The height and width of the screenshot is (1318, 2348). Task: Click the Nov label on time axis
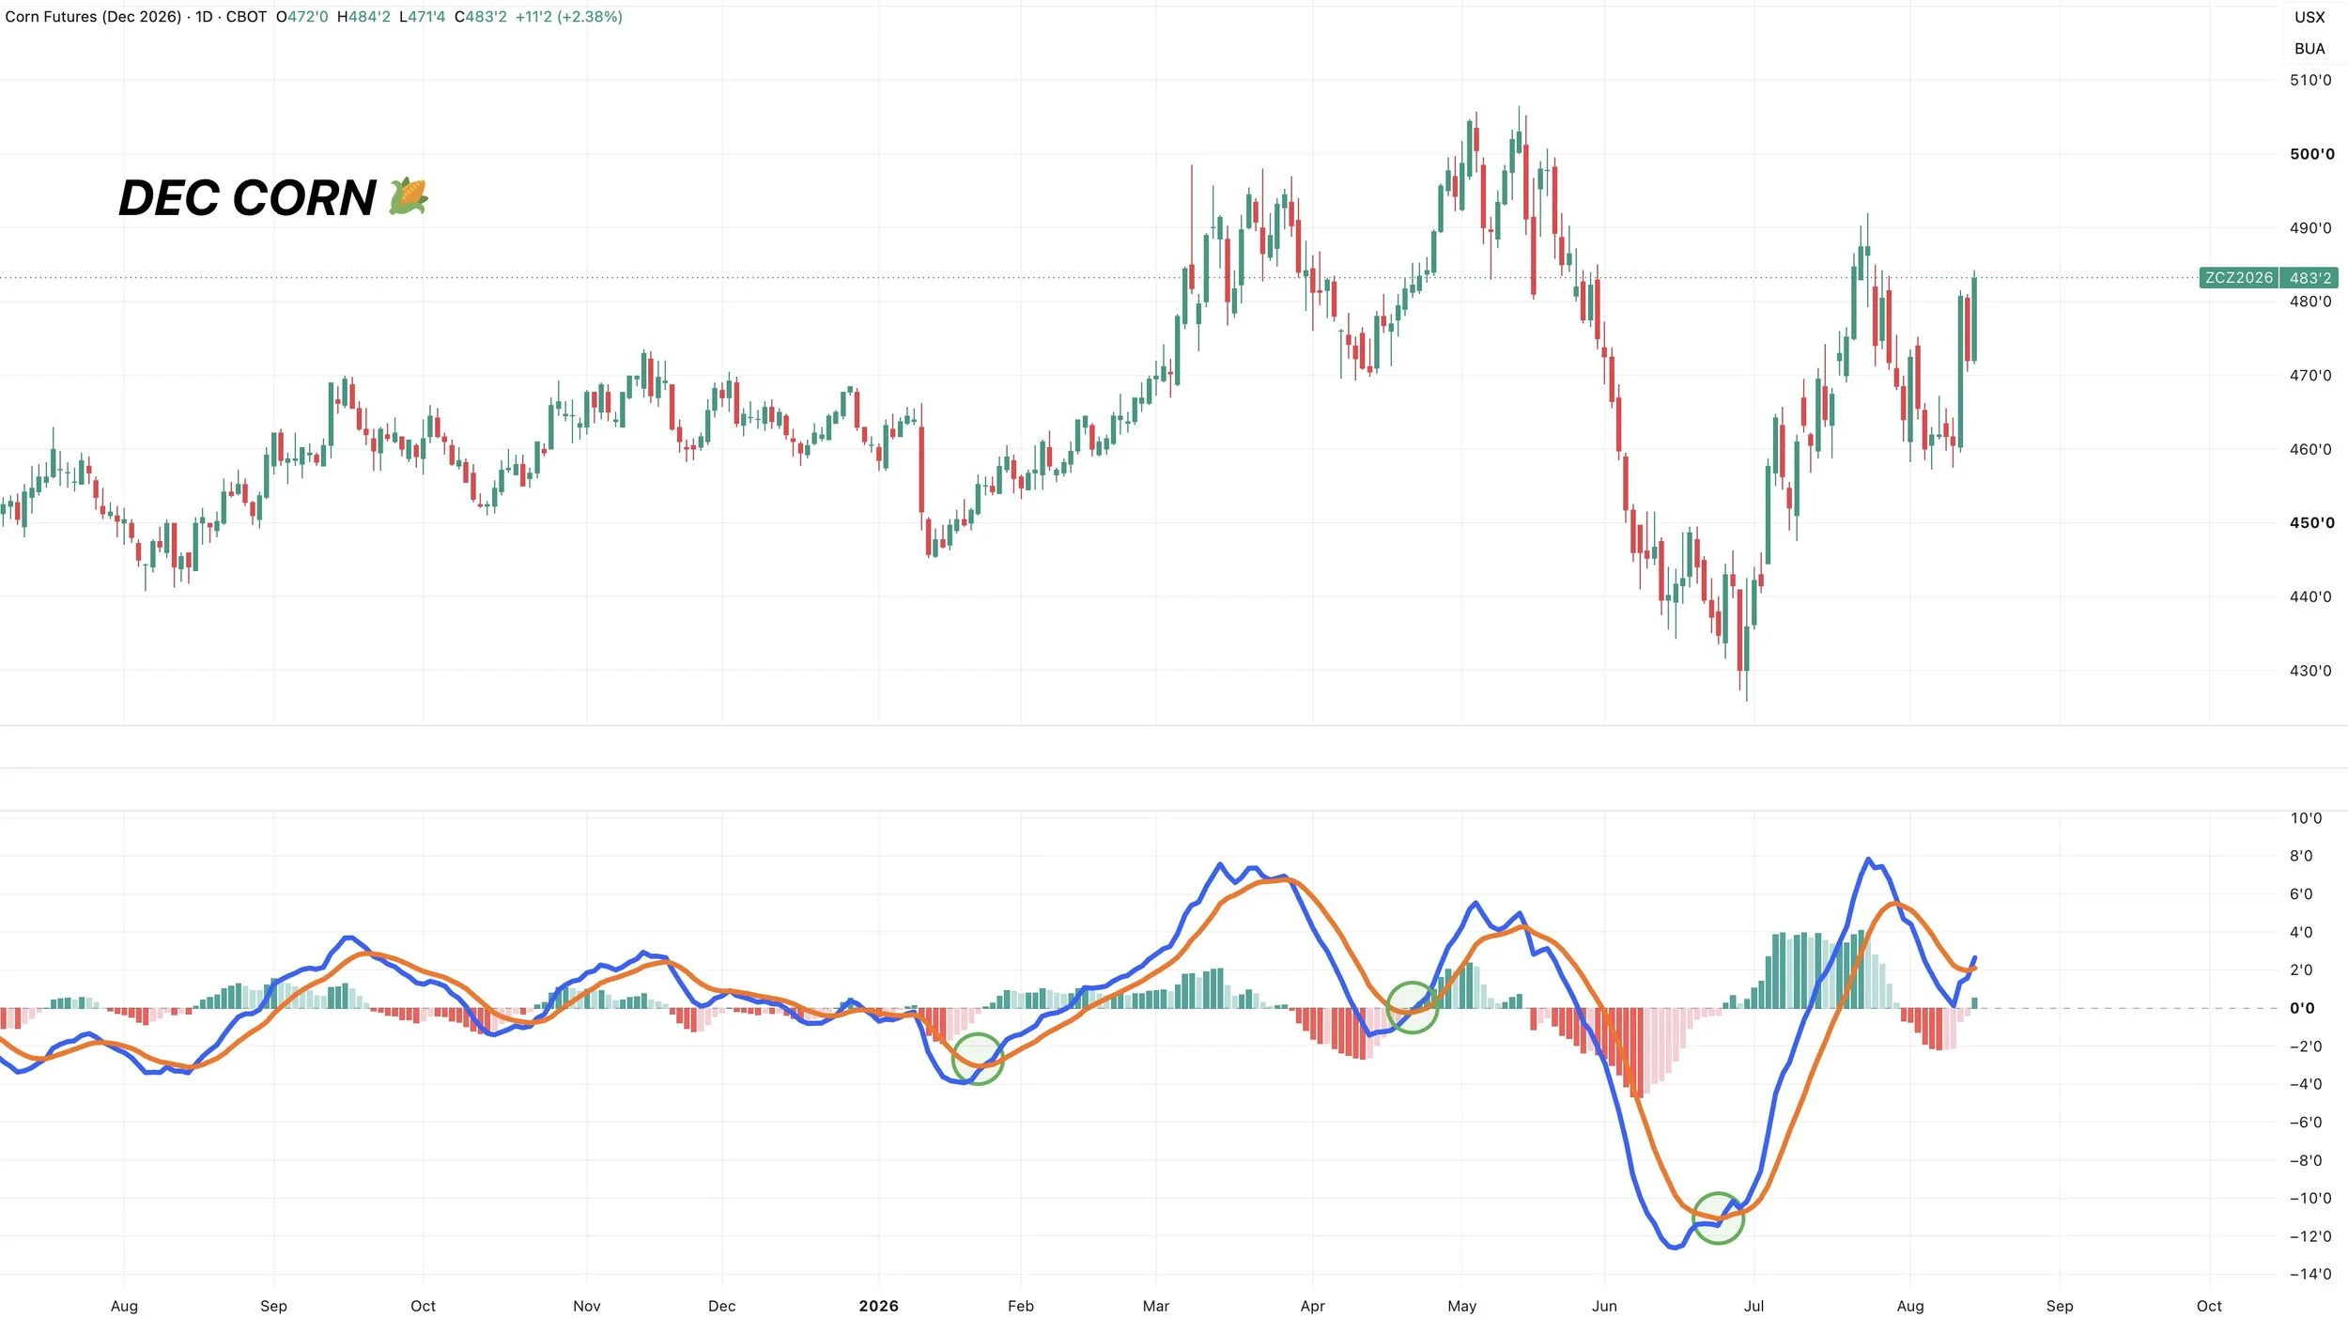[x=587, y=1306]
